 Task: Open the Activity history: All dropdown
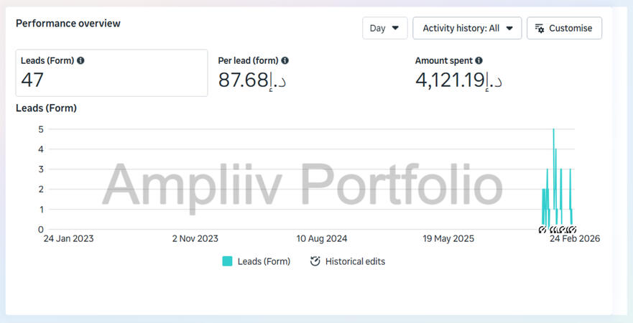(467, 28)
